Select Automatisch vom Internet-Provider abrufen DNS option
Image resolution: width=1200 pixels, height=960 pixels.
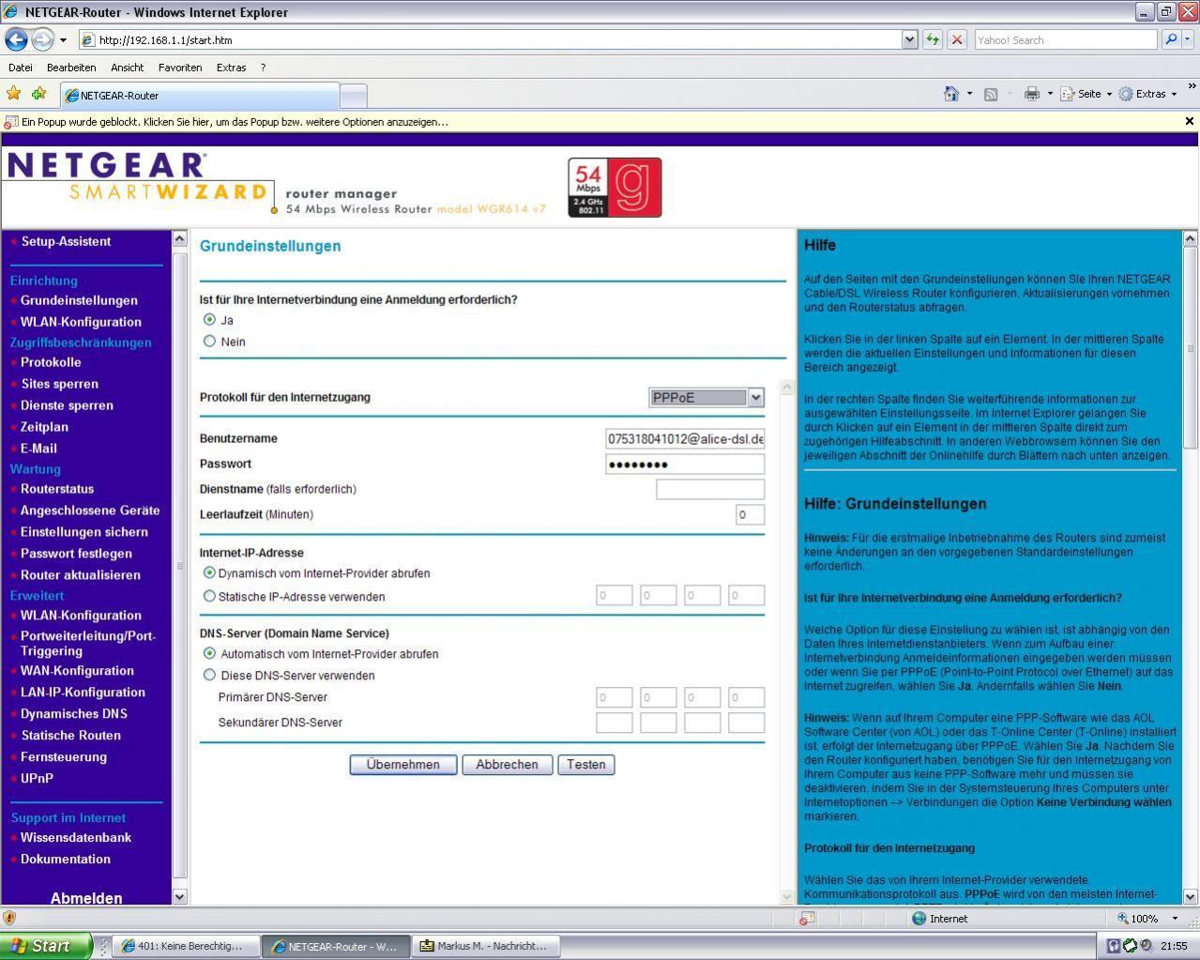tap(209, 653)
